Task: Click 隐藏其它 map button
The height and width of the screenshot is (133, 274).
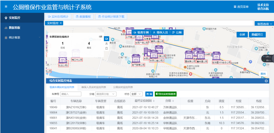Action: click(x=257, y=35)
